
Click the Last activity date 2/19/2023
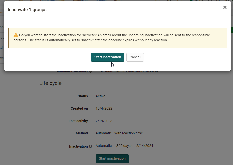[104, 121]
